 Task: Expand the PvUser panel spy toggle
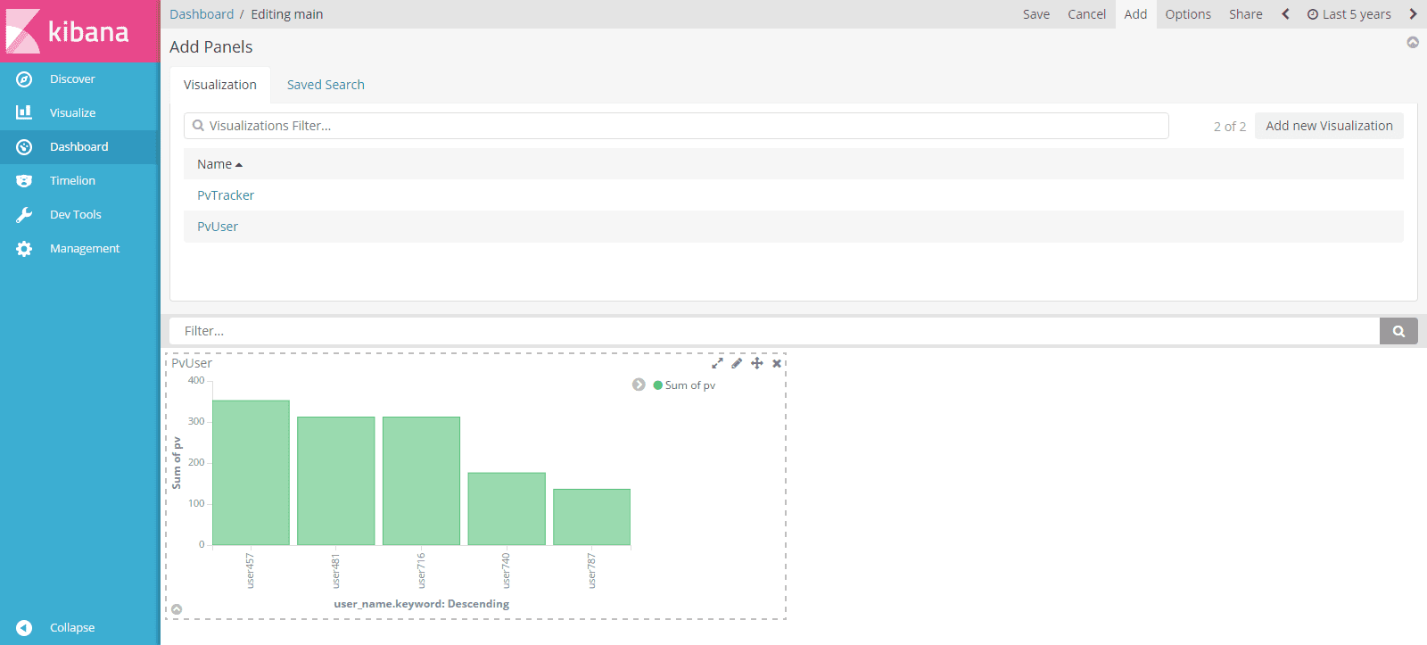(177, 609)
